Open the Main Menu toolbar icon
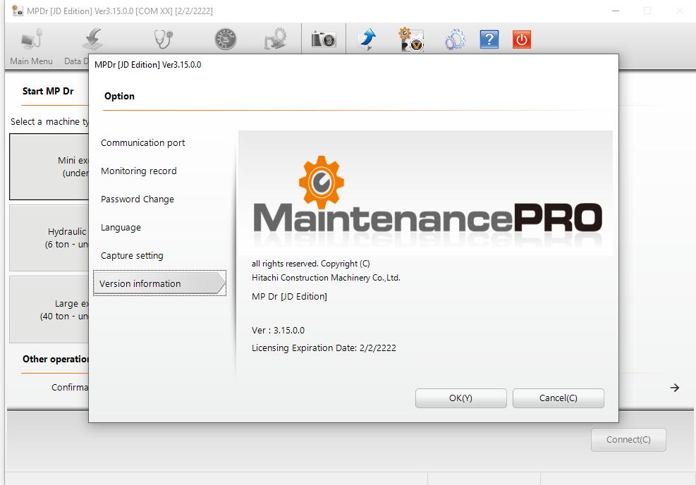 (32, 46)
